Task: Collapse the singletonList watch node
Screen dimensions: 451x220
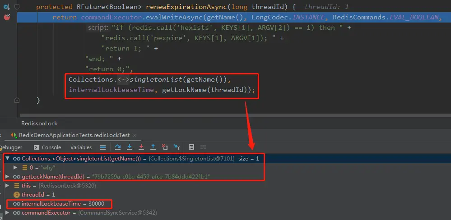Action: [x=7, y=158]
